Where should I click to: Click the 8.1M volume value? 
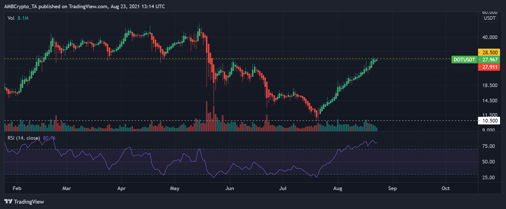[x=23, y=18]
